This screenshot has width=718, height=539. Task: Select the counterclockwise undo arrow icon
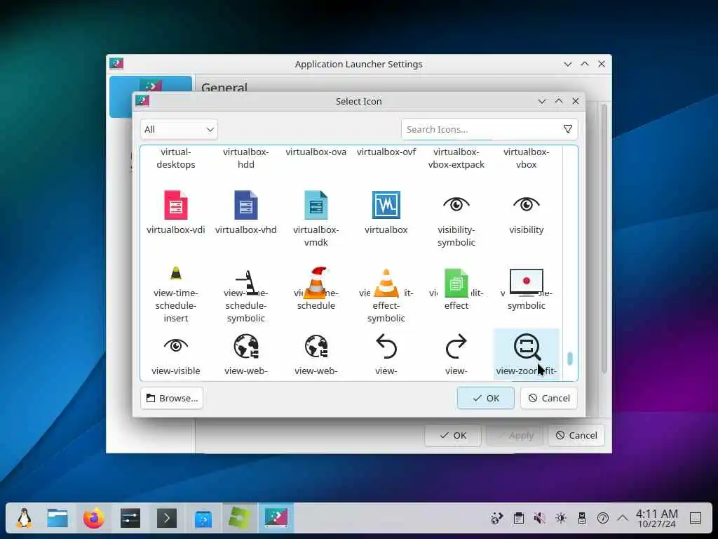pos(386,346)
